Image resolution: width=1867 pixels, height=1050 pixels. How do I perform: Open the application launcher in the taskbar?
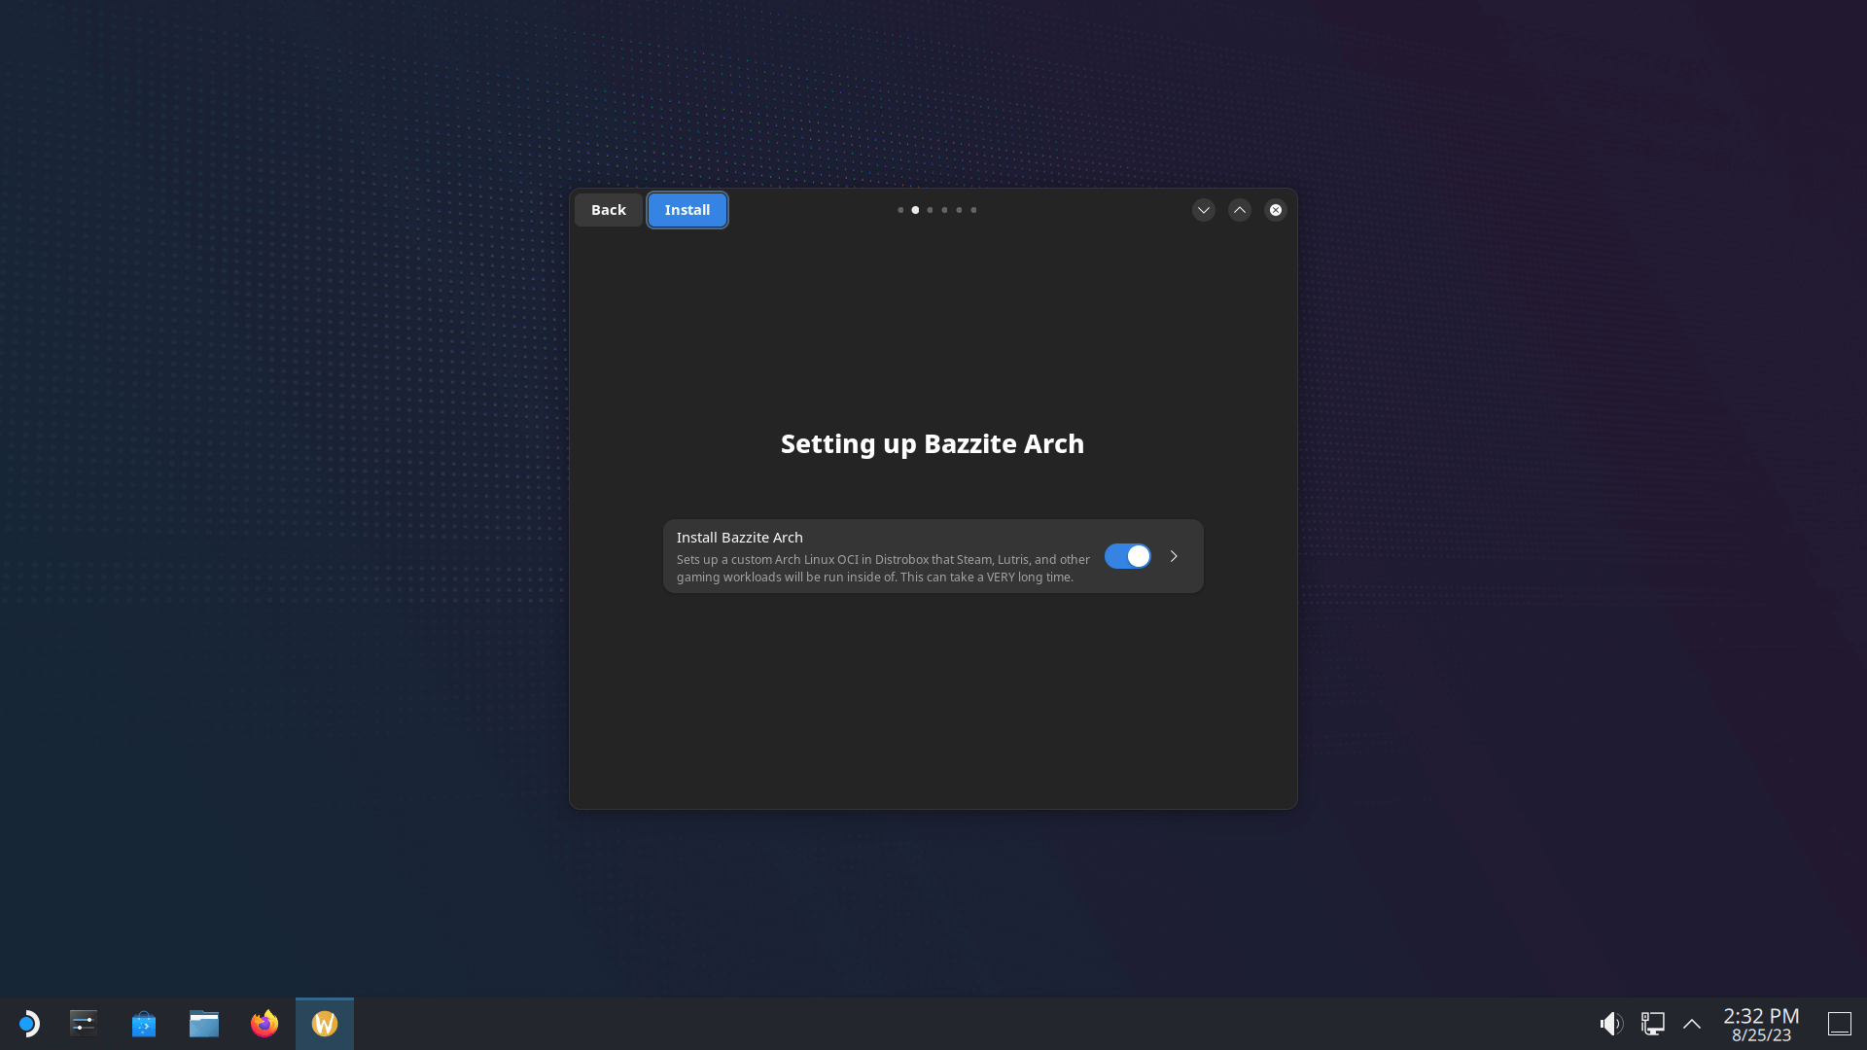[28, 1023]
